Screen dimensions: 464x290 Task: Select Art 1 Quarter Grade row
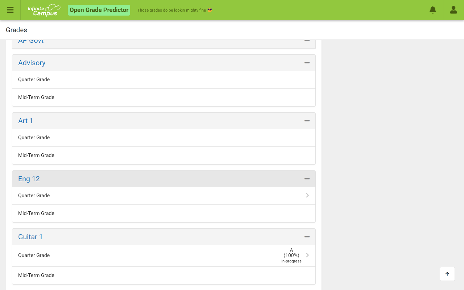pos(164,138)
